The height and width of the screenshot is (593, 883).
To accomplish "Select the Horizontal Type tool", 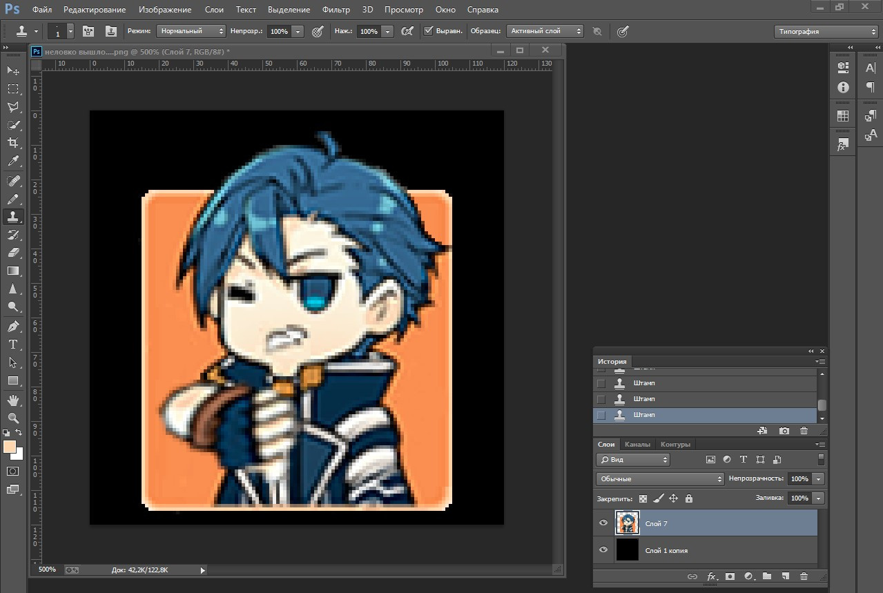I will [x=13, y=344].
